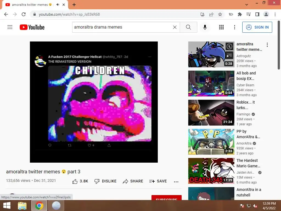The height and width of the screenshot is (211, 281).
Task: Click the DISLIKE button
Action: tap(105, 181)
